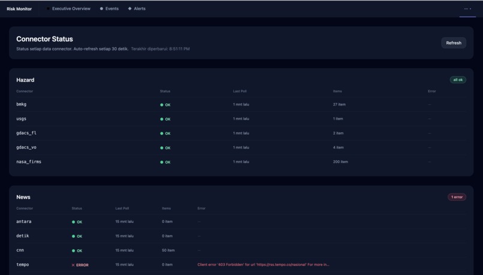Click the green OK status dot for gdacs_fl

[162, 134]
